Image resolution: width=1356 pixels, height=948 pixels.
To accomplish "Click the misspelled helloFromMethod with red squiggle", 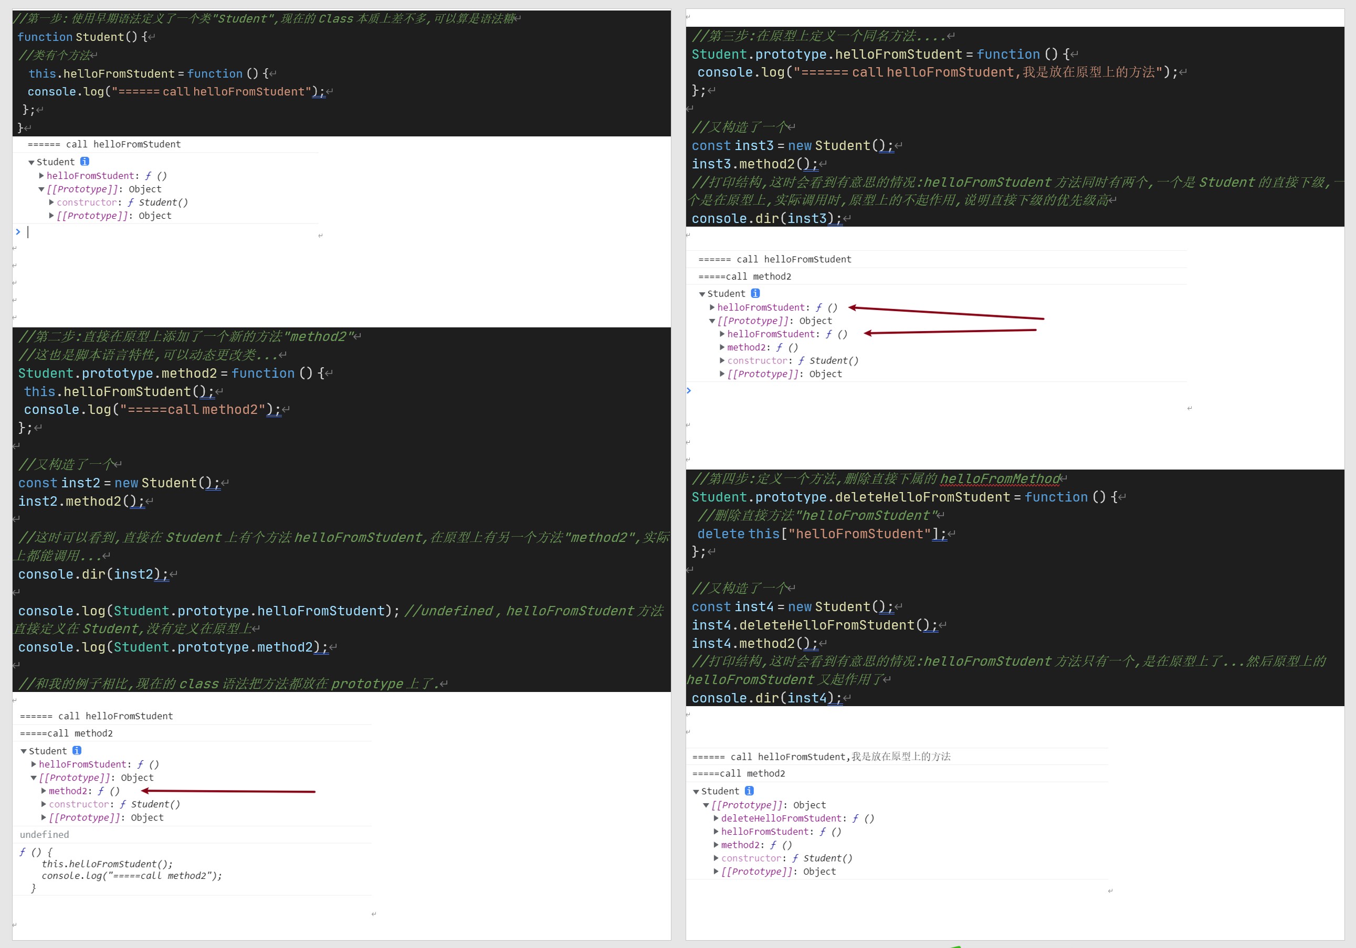I will [x=1000, y=479].
